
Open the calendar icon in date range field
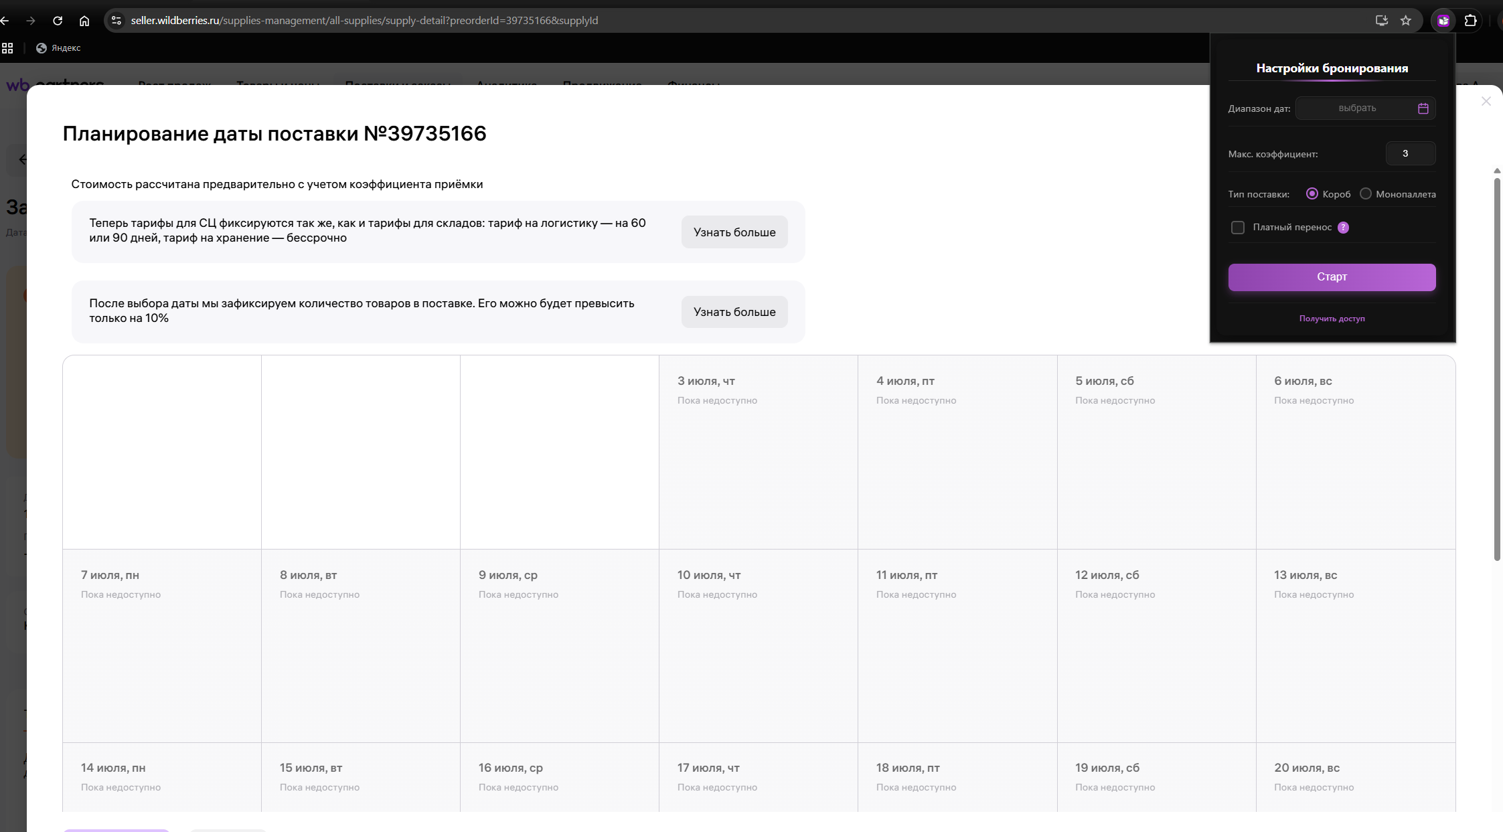(x=1423, y=108)
